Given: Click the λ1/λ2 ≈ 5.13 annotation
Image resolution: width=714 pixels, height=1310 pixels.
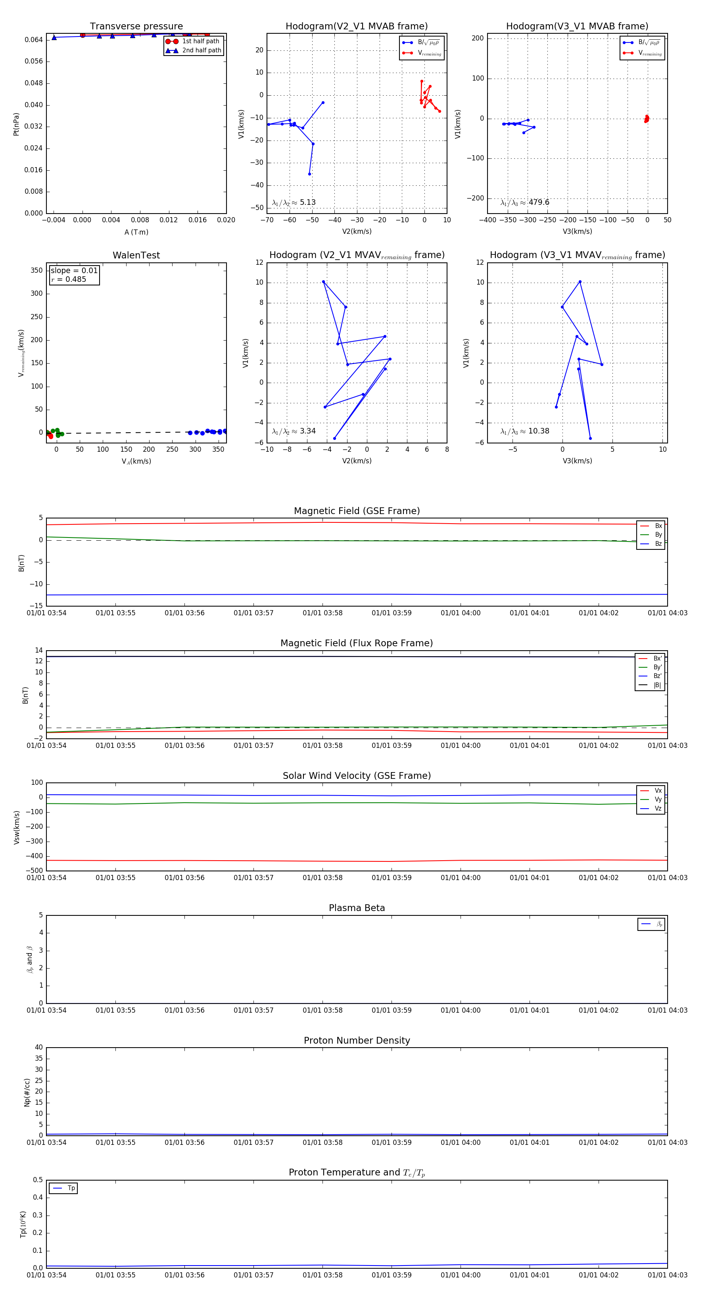Looking at the screenshot, I should point(294,202).
